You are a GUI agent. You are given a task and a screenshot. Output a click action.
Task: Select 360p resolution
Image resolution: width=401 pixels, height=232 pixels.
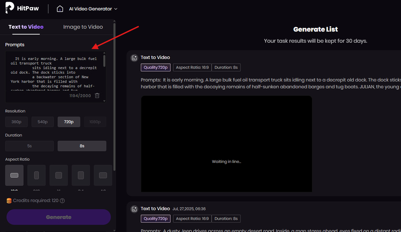pos(17,122)
